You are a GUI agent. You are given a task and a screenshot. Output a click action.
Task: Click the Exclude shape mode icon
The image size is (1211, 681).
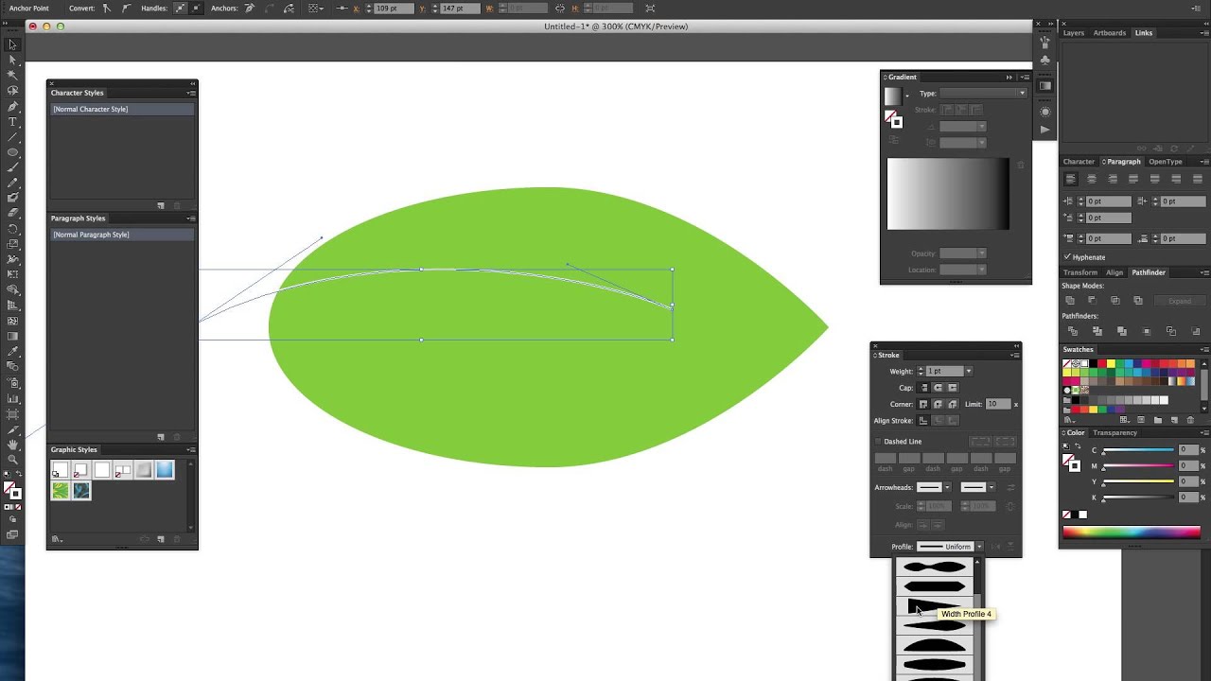1138,301
